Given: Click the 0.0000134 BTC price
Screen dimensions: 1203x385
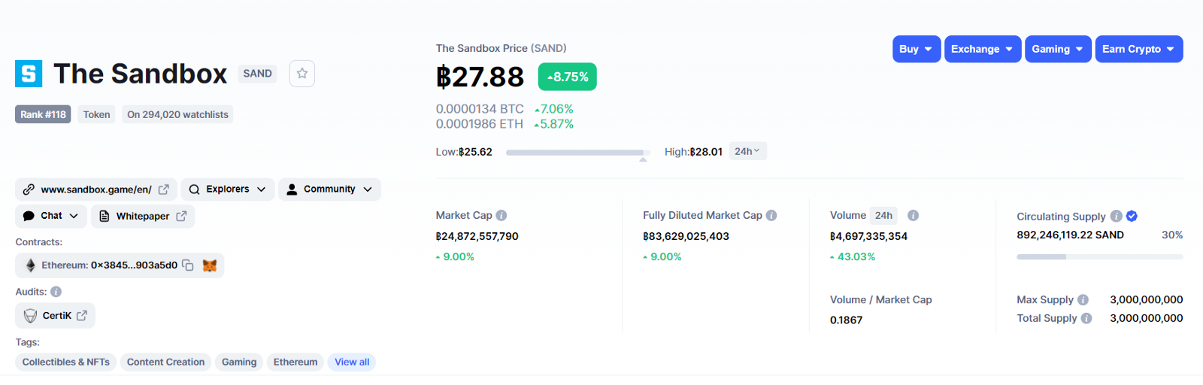Looking at the screenshot, I should tap(480, 109).
